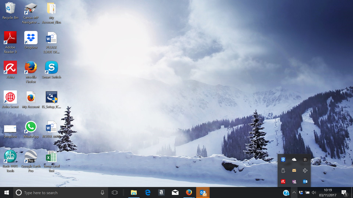Click Safely Remove Hardware USB tray icon
Image resolution: width=353 pixels, height=198 pixels.
[x=283, y=171]
